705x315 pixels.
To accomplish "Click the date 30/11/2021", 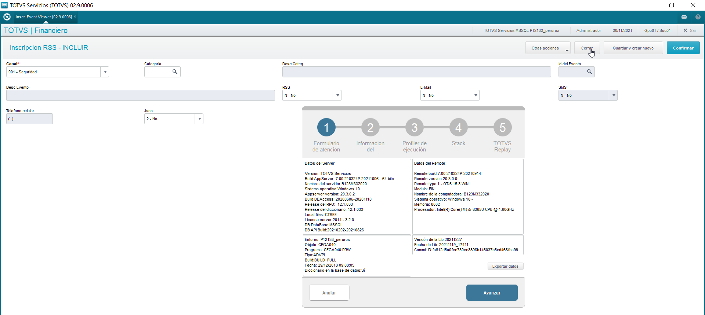I will pyautogui.click(x=622, y=30).
